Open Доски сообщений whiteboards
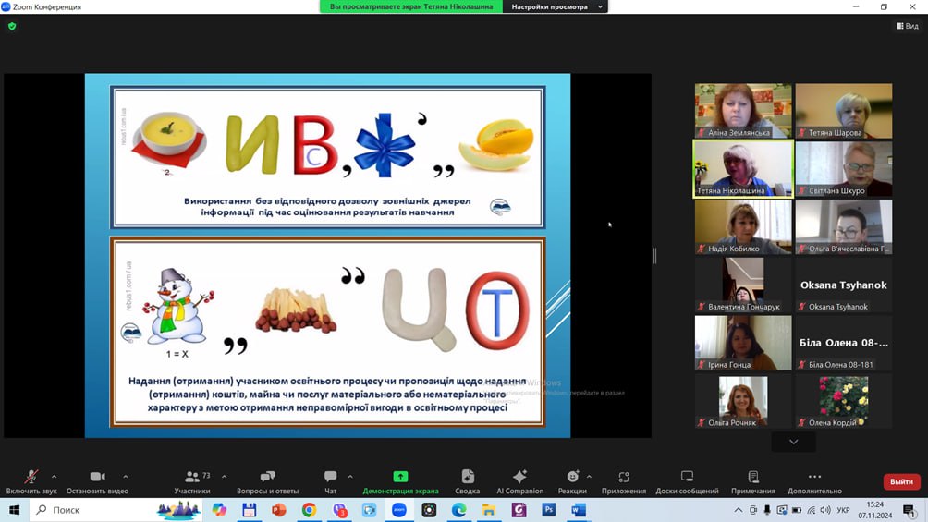 [x=687, y=481]
